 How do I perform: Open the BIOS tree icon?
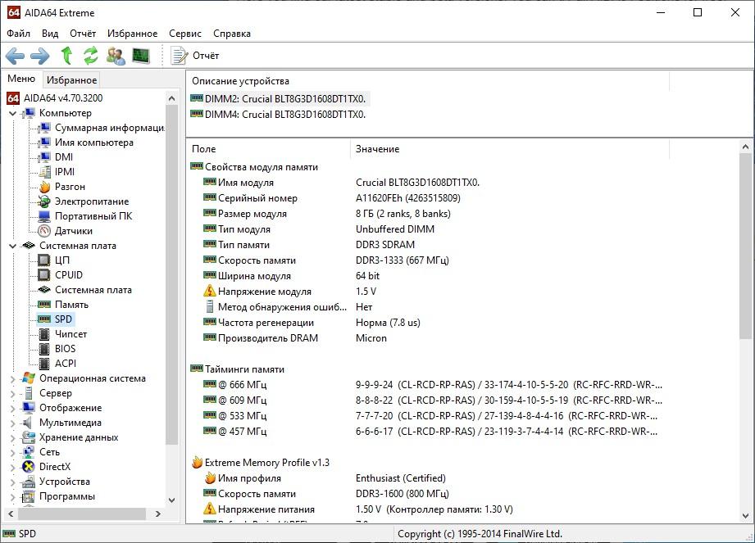pos(44,349)
